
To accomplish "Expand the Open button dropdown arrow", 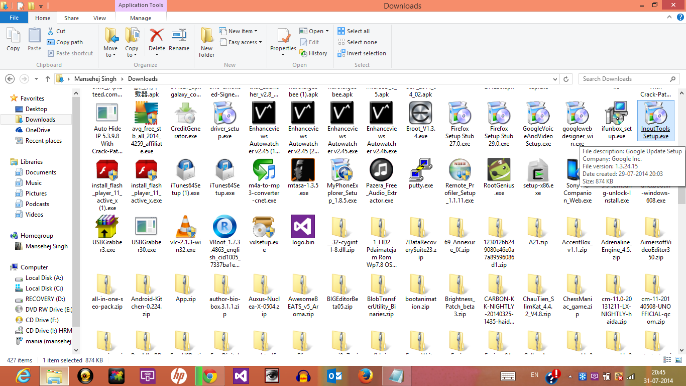I will pyautogui.click(x=327, y=31).
